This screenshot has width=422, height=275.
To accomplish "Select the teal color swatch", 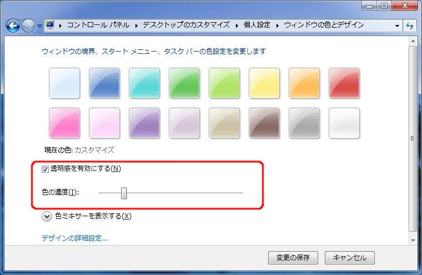I will pos(144,83).
